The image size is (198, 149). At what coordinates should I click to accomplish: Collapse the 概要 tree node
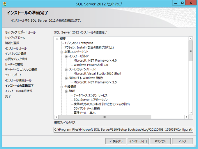(x=57, y=39)
